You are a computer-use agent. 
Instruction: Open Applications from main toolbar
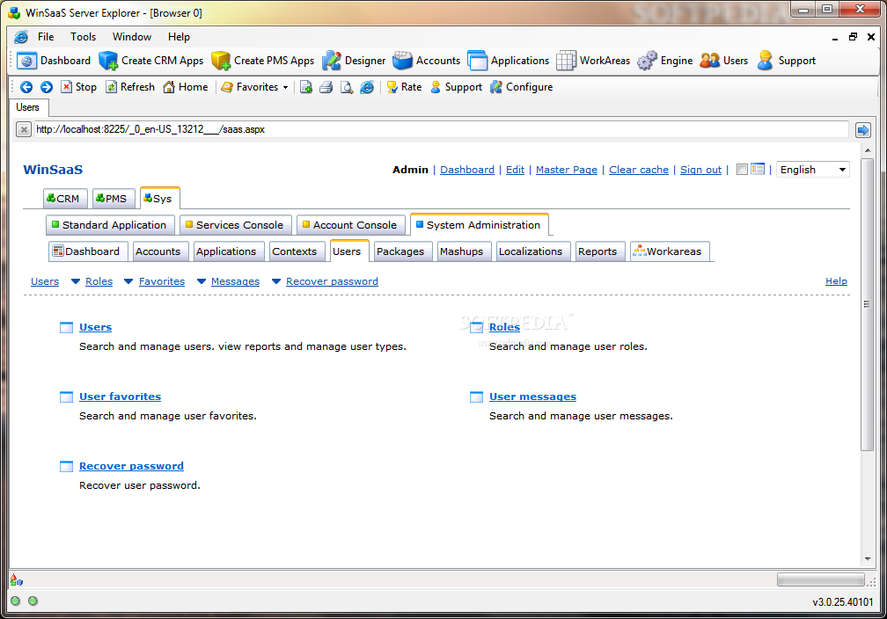pyautogui.click(x=509, y=61)
